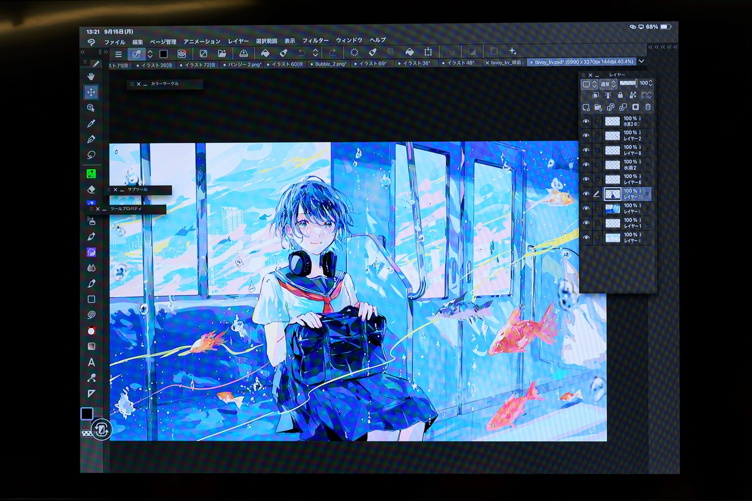Select the Eyedropper tool
This screenshot has width=752, height=501.
[x=91, y=124]
